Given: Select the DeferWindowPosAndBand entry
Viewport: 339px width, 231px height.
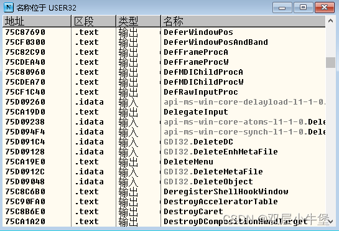Looking at the screenshot, I should tap(216, 42).
